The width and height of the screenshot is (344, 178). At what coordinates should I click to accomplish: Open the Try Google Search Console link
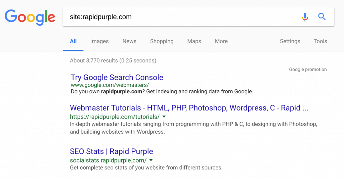click(117, 77)
